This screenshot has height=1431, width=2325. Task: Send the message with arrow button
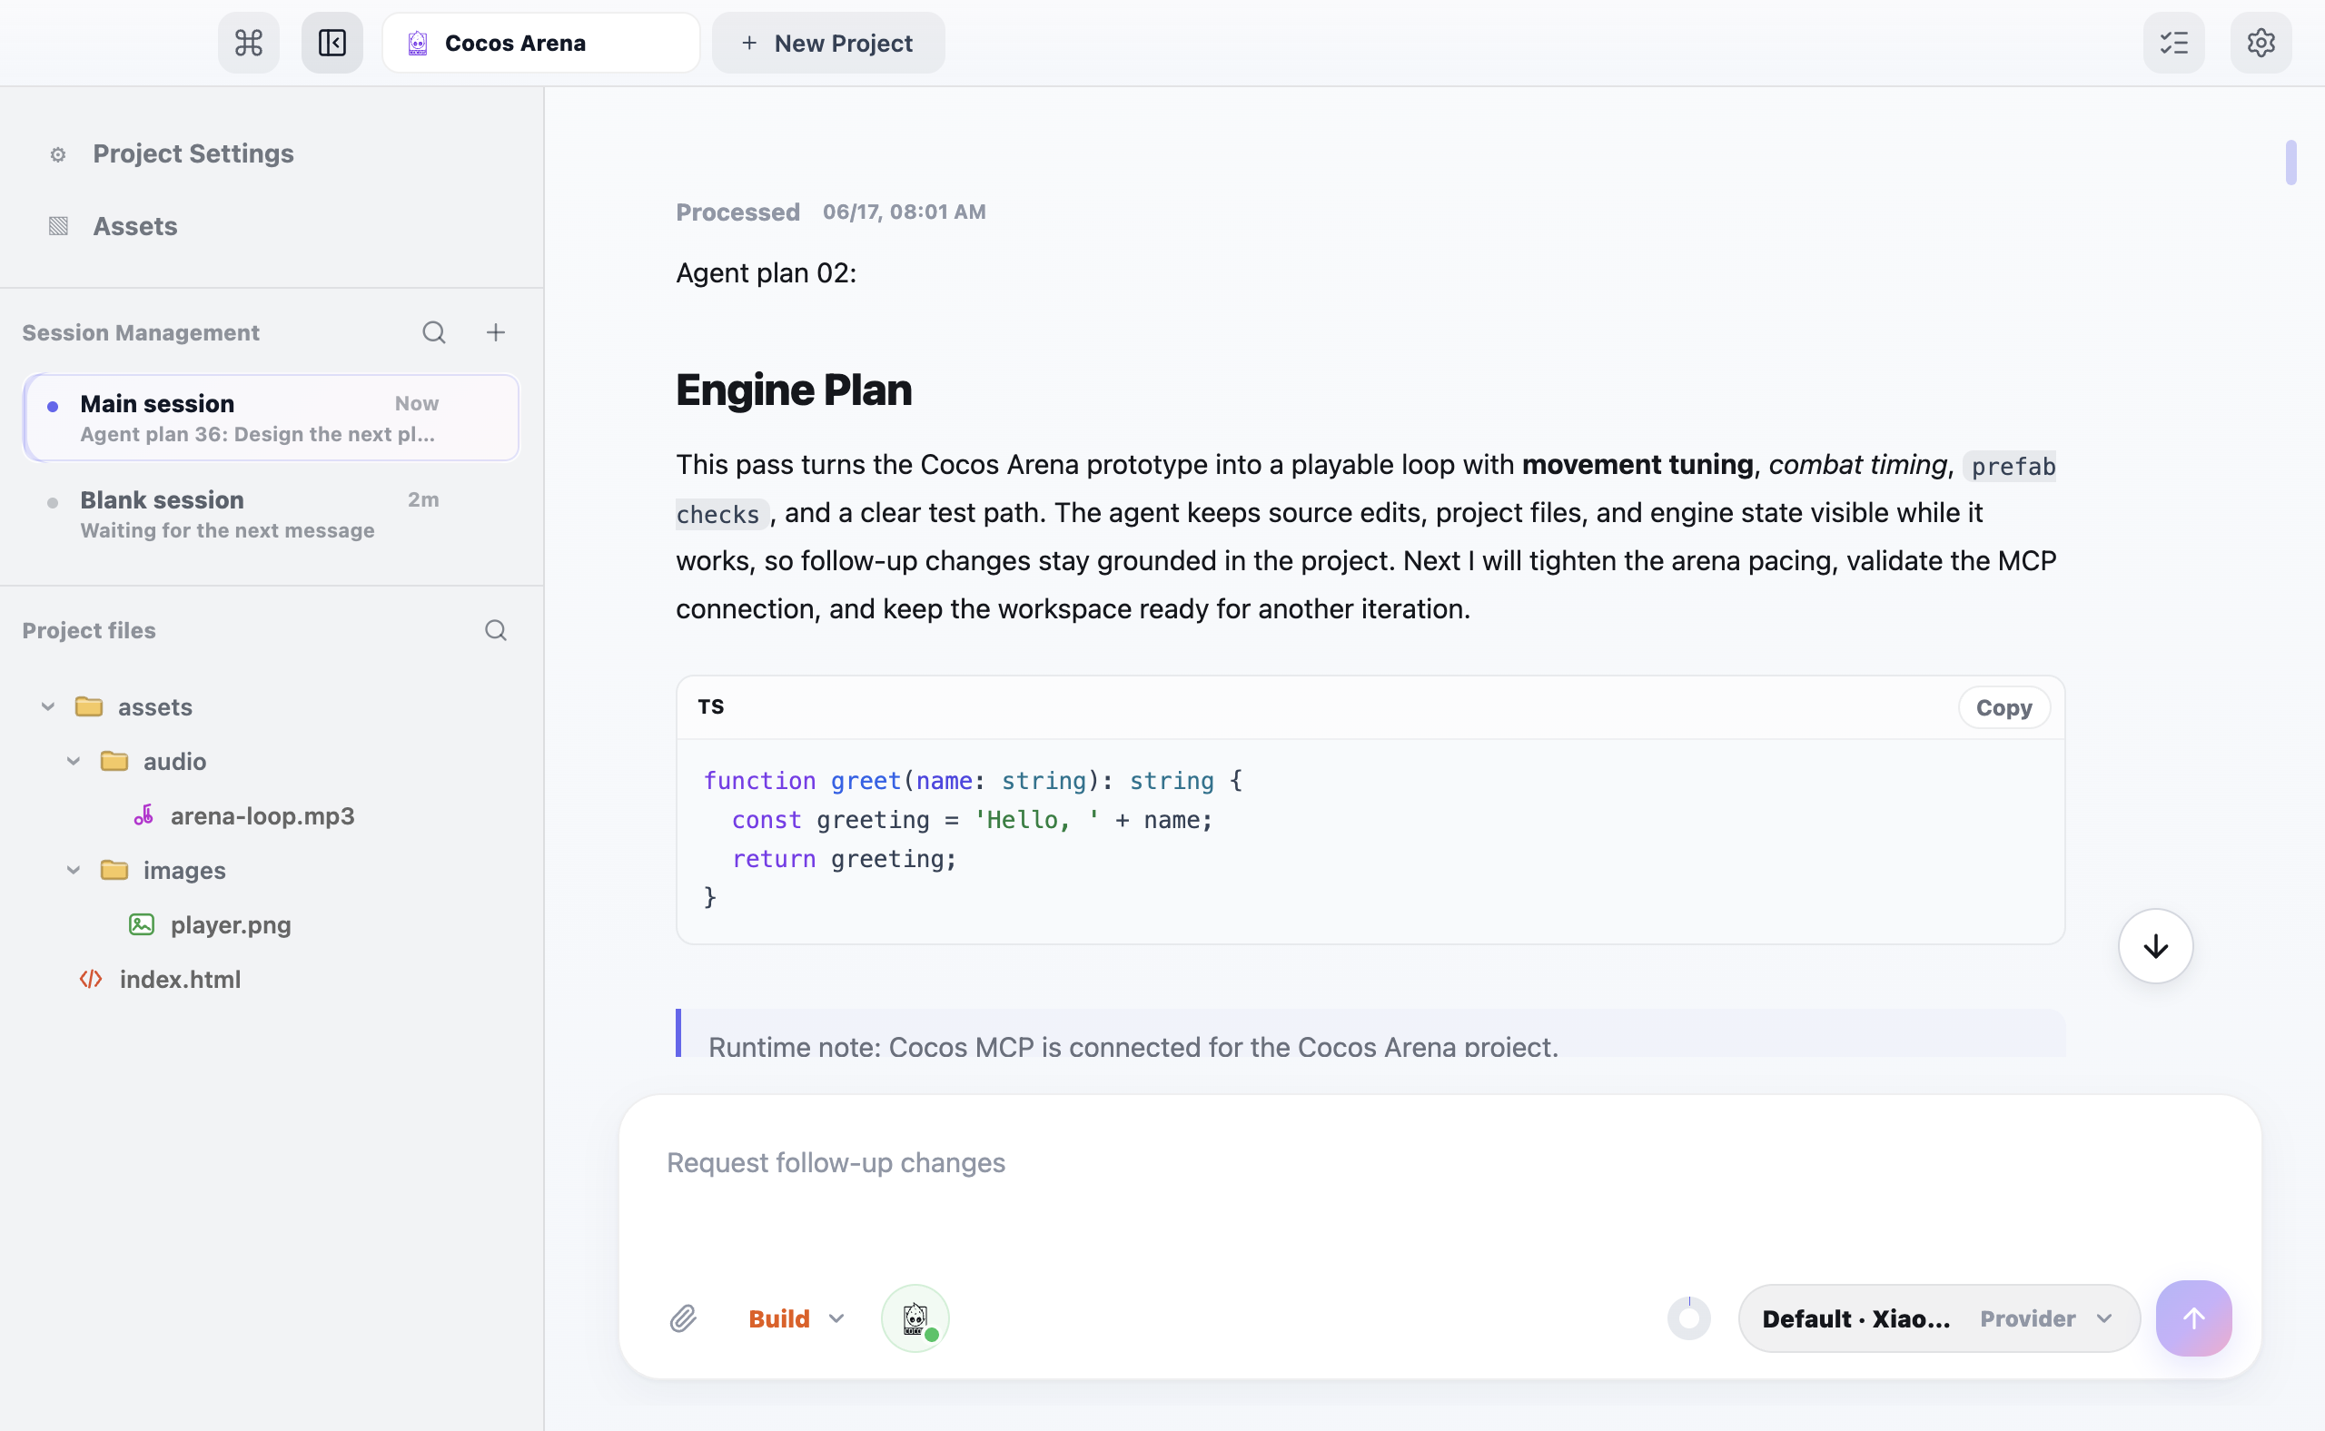(2193, 1318)
